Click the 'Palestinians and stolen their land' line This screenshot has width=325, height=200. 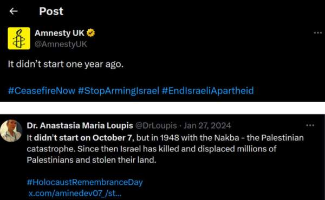pyautogui.click(x=92, y=160)
